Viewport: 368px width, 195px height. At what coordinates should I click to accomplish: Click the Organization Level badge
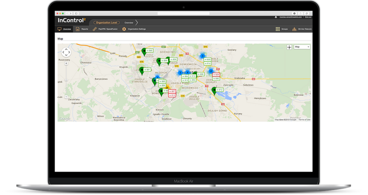click(x=107, y=22)
